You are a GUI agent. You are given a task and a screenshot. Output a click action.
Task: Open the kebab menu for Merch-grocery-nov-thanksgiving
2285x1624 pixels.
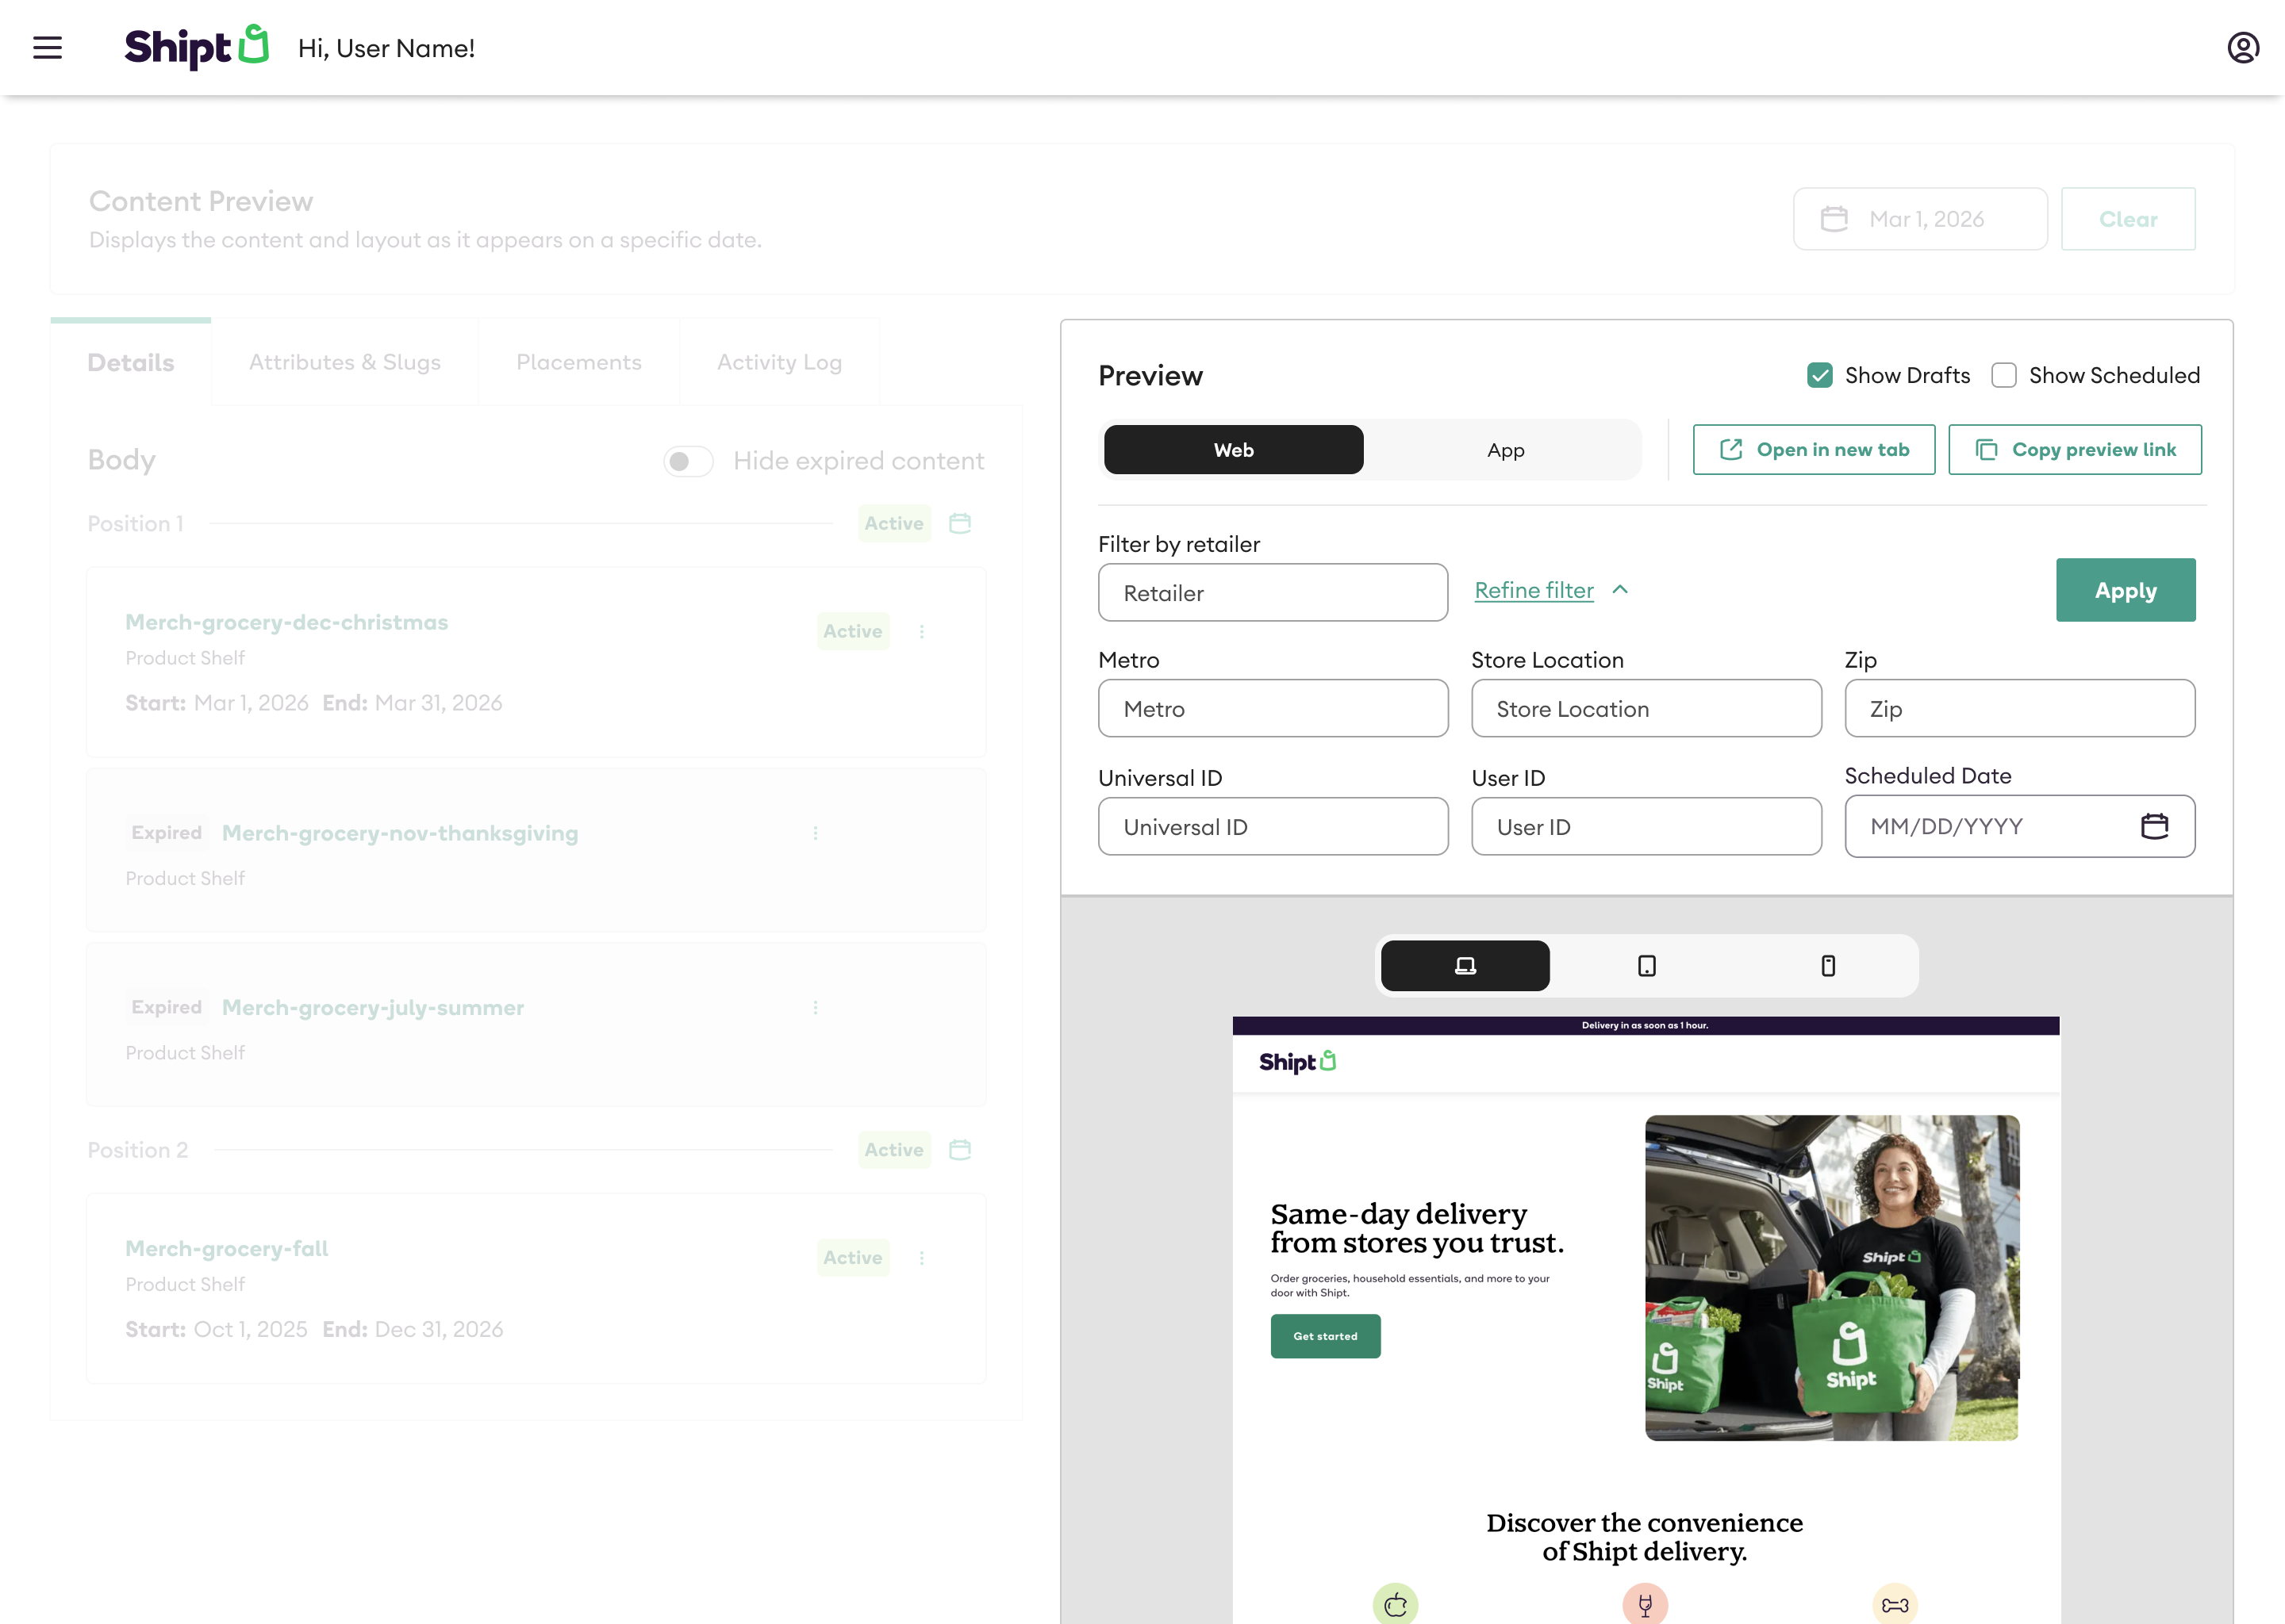click(x=816, y=833)
